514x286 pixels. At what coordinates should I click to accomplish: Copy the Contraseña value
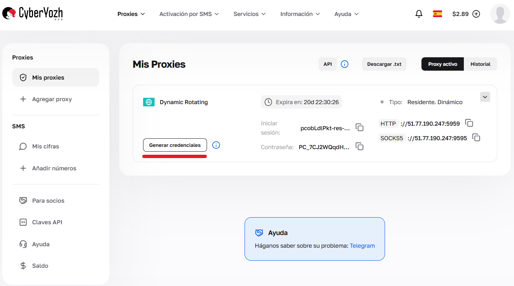point(359,147)
